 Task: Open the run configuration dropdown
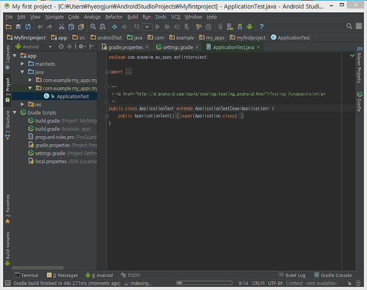click(147, 27)
